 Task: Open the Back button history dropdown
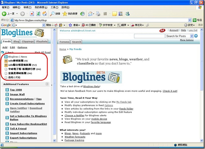tap(17, 14)
